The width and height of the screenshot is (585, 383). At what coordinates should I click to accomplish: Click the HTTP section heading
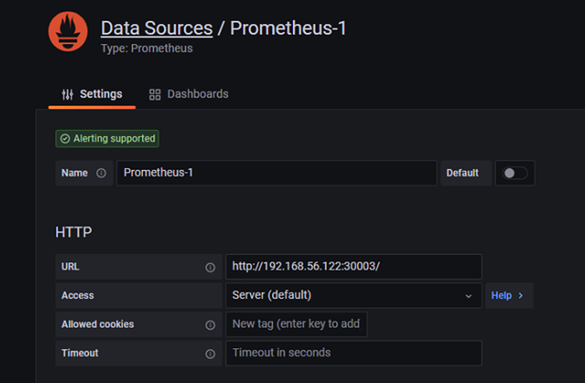(x=73, y=232)
